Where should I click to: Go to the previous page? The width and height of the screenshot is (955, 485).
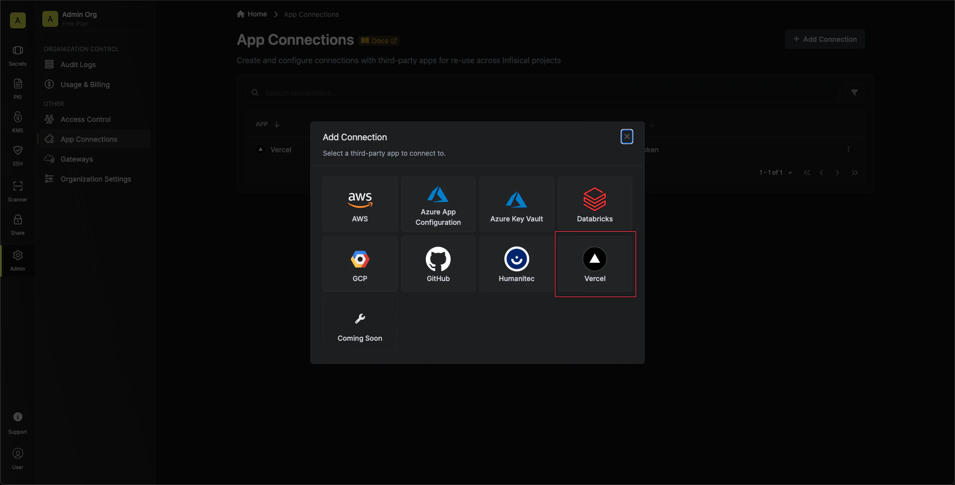[821, 173]
